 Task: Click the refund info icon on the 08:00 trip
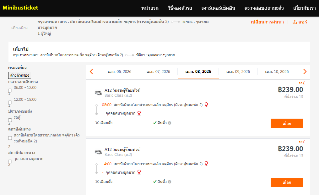[x=170, y=123]
